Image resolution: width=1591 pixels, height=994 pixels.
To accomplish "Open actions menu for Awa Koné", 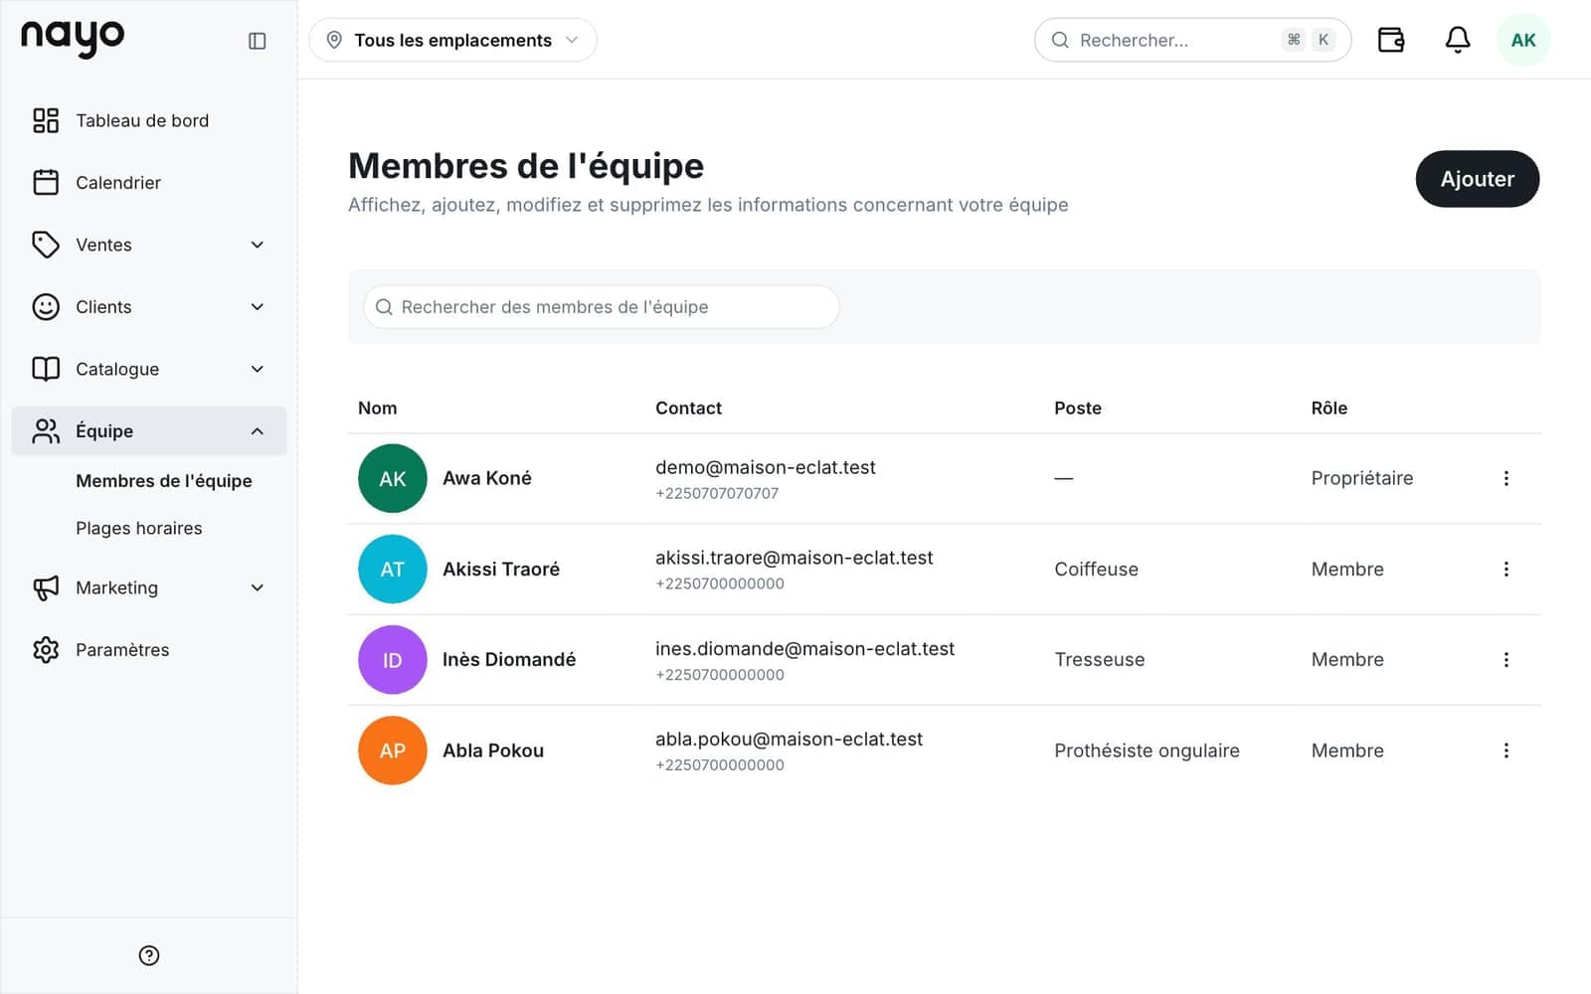I will [1506, 478].
